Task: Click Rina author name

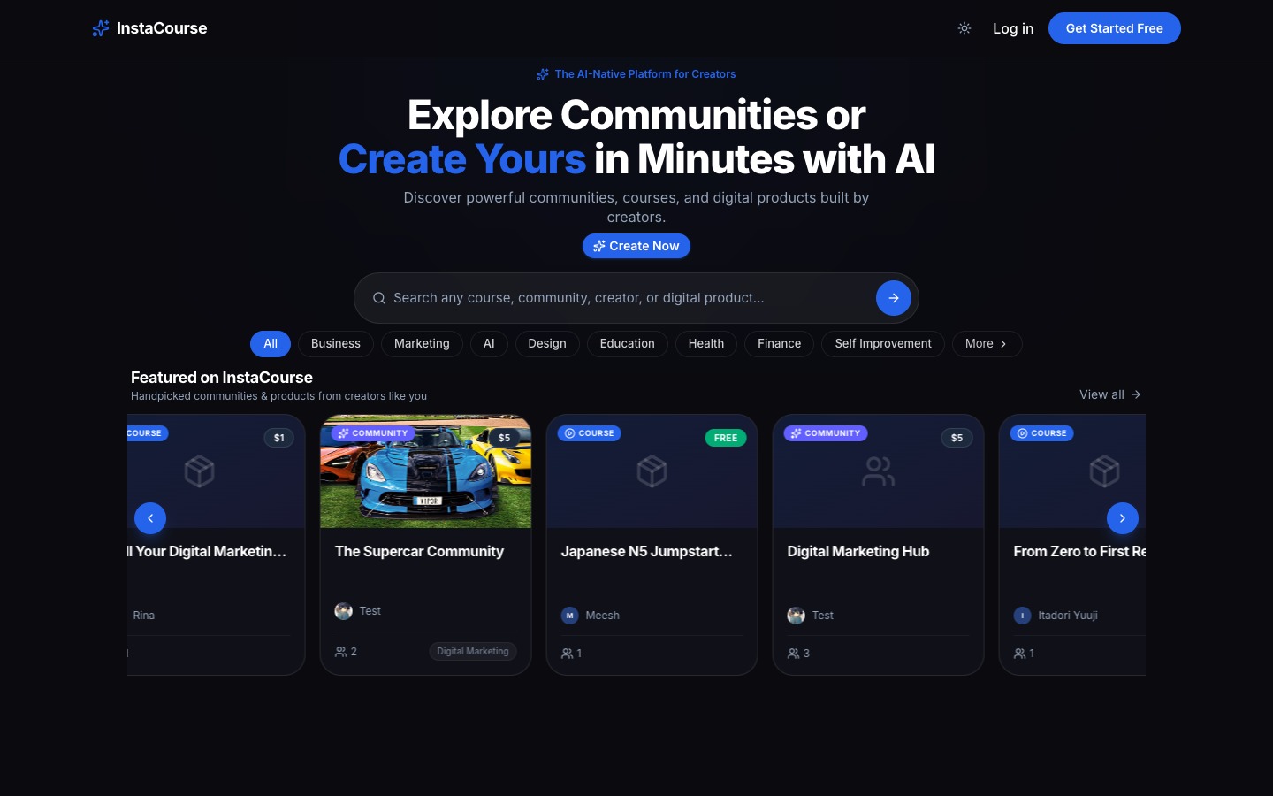Action: (x=144, y=616)
